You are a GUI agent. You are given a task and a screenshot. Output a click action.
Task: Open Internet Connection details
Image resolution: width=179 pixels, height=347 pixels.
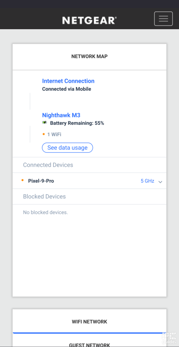click(68, 81)
